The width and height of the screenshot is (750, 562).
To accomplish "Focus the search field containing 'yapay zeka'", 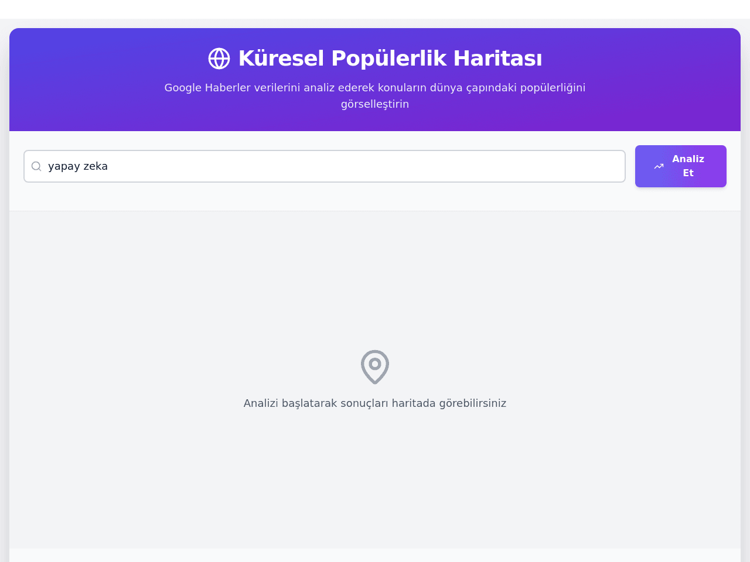I will coord(325,166).
